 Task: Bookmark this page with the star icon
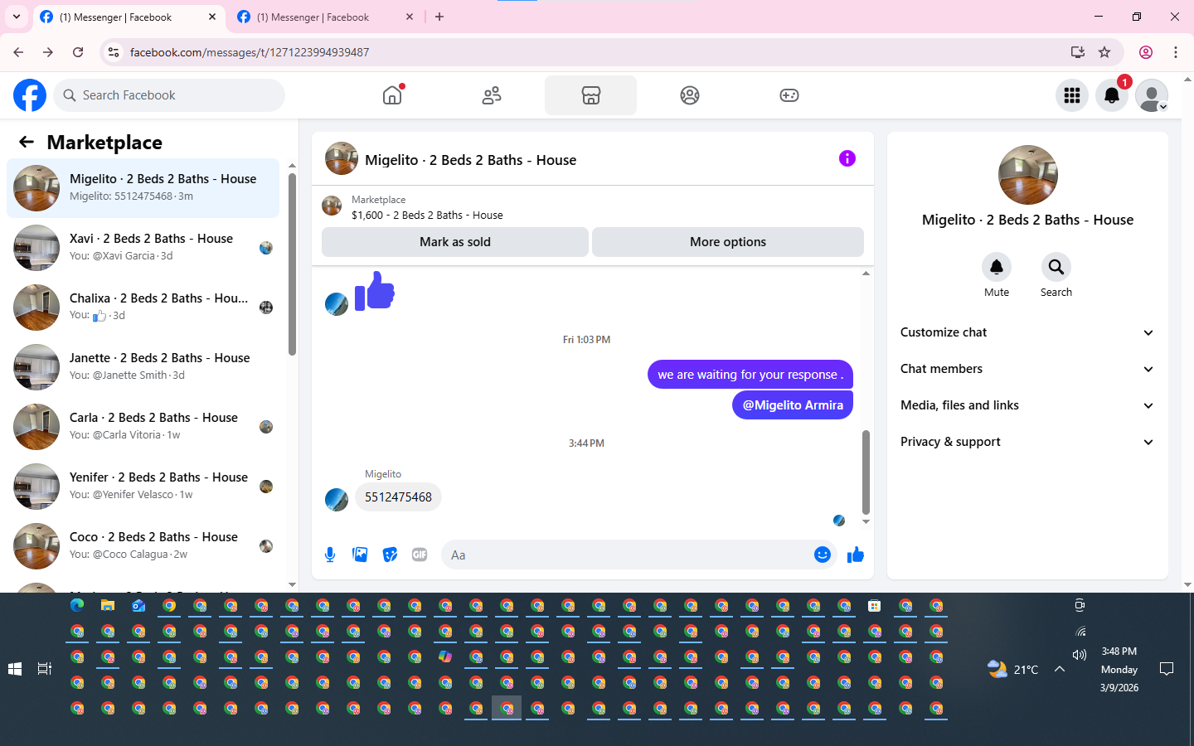(x=1104, y=52)
